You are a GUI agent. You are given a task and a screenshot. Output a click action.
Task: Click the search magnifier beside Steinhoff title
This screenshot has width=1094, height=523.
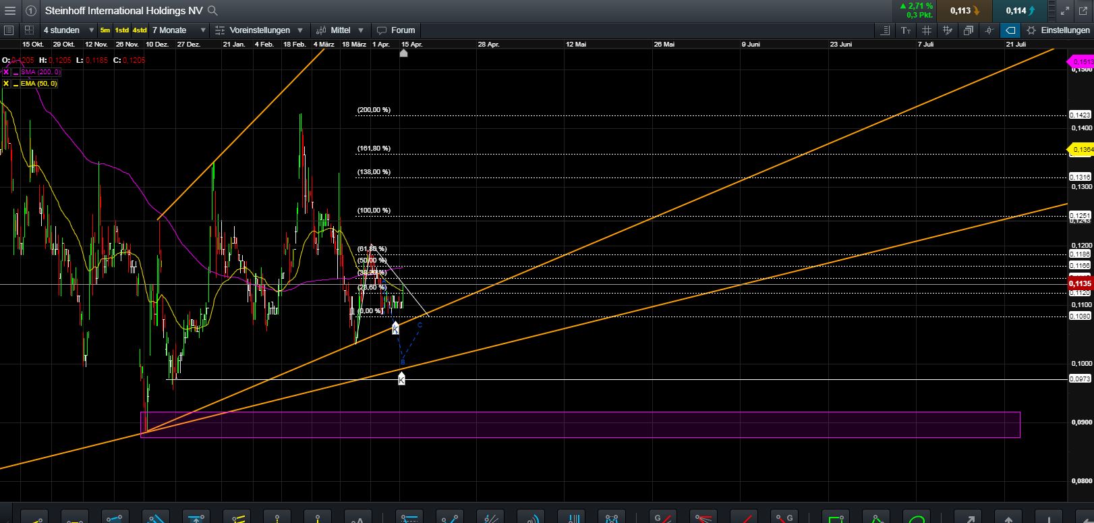(212, 11)
